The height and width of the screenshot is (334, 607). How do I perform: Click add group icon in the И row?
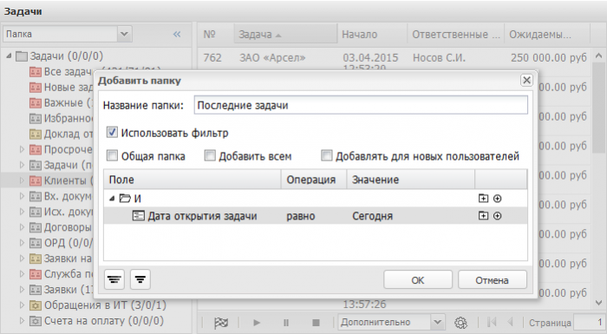click(x=483, y=199)
